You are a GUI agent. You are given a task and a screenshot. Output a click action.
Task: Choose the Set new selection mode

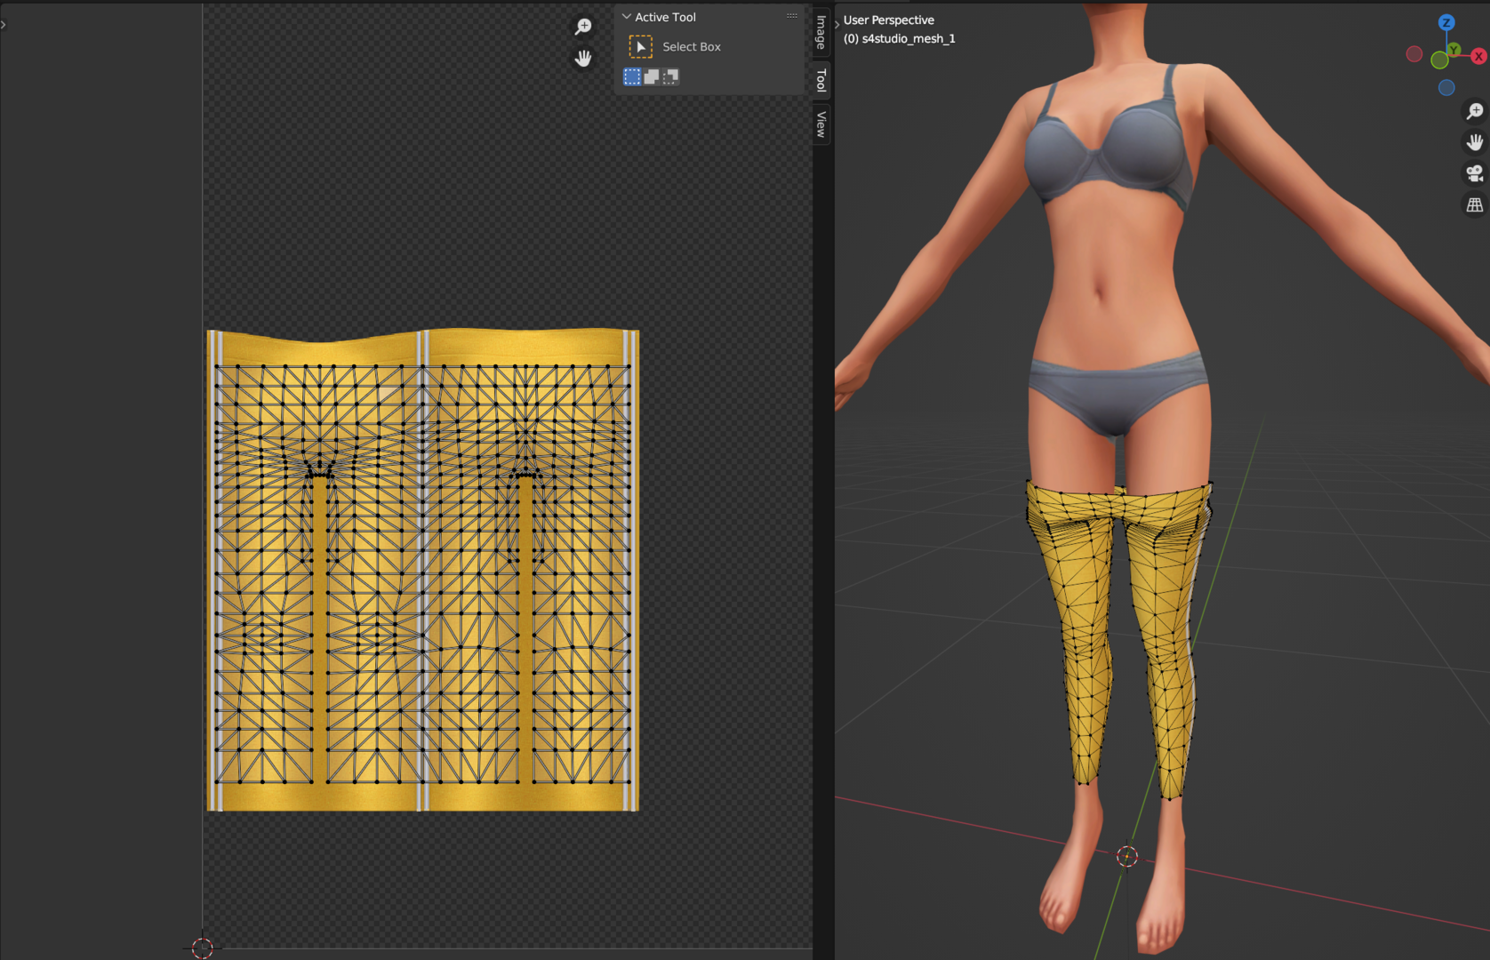click(632, 76)
